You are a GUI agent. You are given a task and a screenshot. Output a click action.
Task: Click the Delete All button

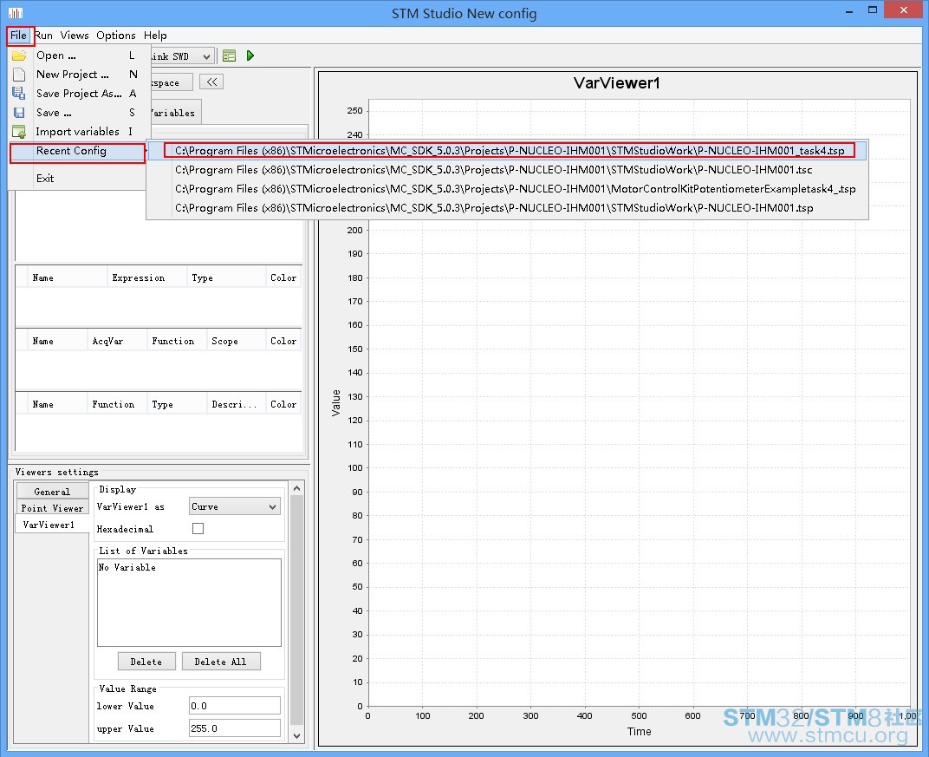pyautogui.click(x=220, y=662)
